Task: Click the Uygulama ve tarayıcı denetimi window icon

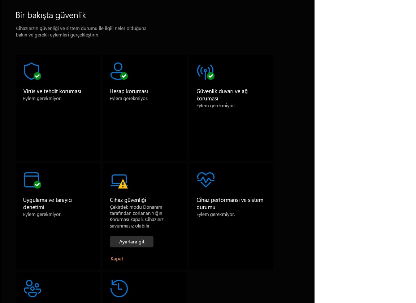Action: tap(32, 180)
